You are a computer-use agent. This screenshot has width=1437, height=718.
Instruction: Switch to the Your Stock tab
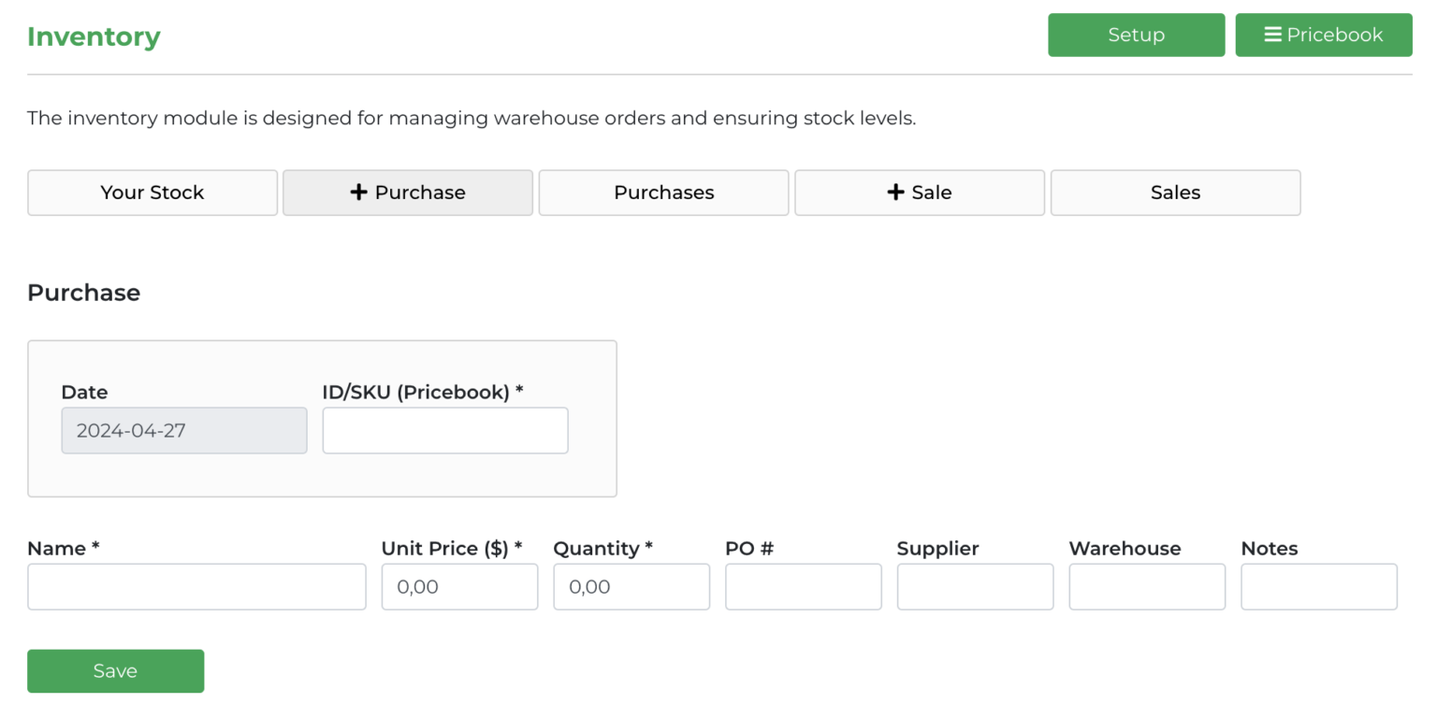(152, 193)
